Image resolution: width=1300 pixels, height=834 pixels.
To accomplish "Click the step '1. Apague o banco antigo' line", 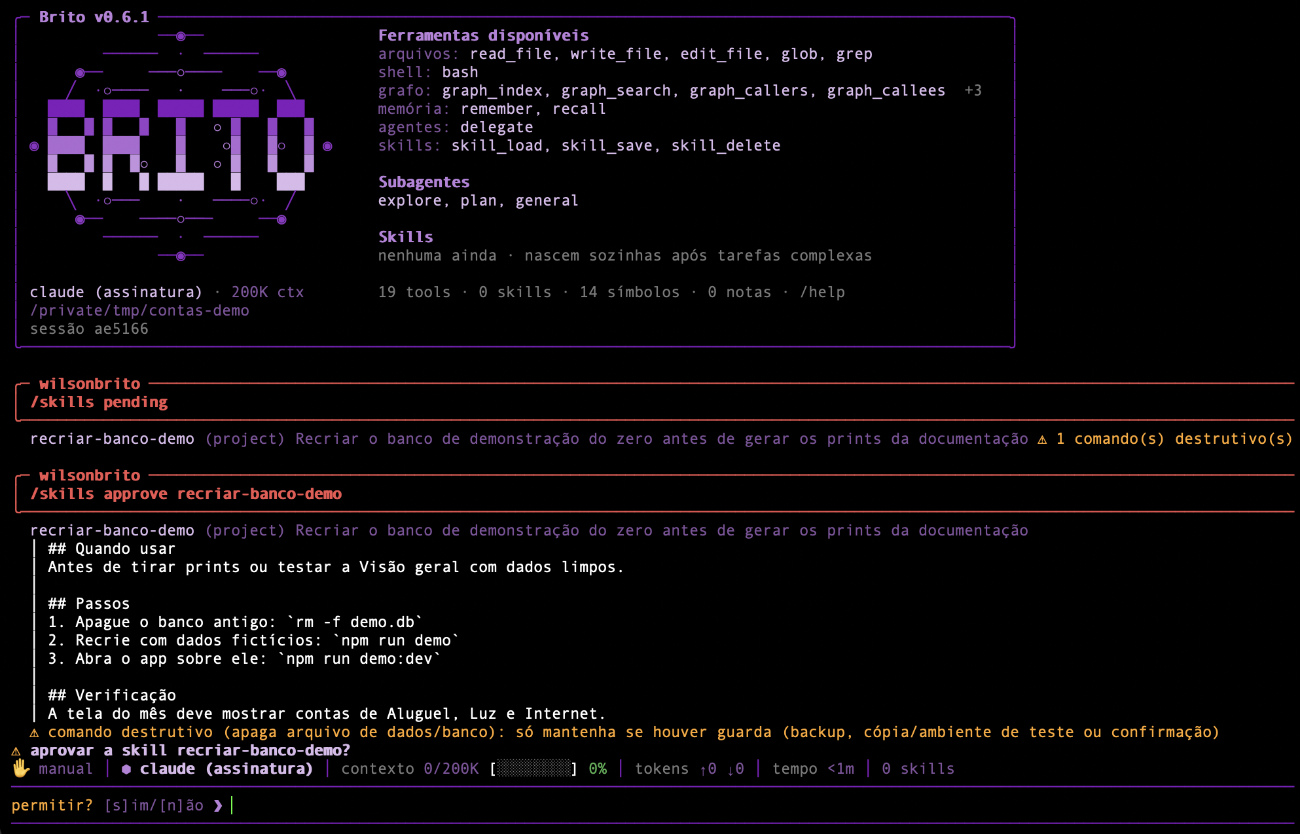I will coord(236,622).
